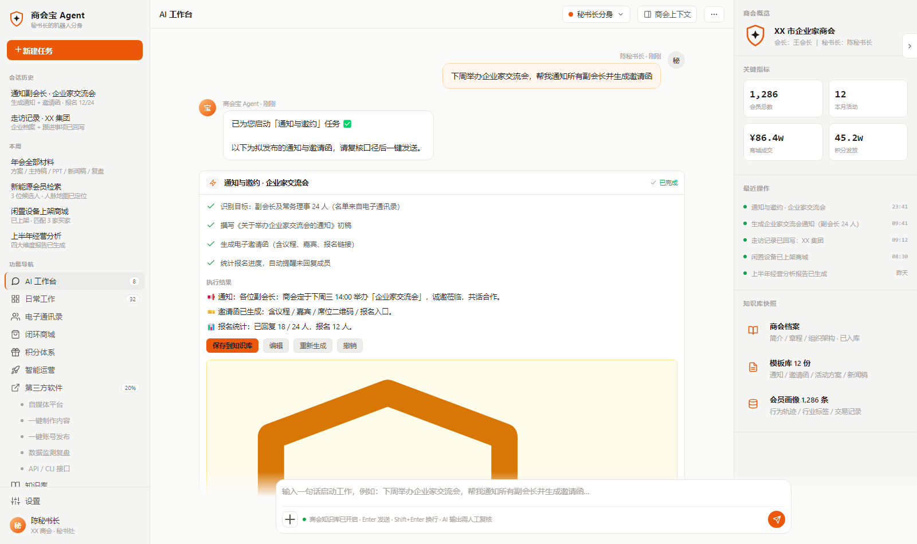Select 自媒体平台 sub-item
Image resolution: width=917 pixels, height=544 pixels.
coord(46,404)
